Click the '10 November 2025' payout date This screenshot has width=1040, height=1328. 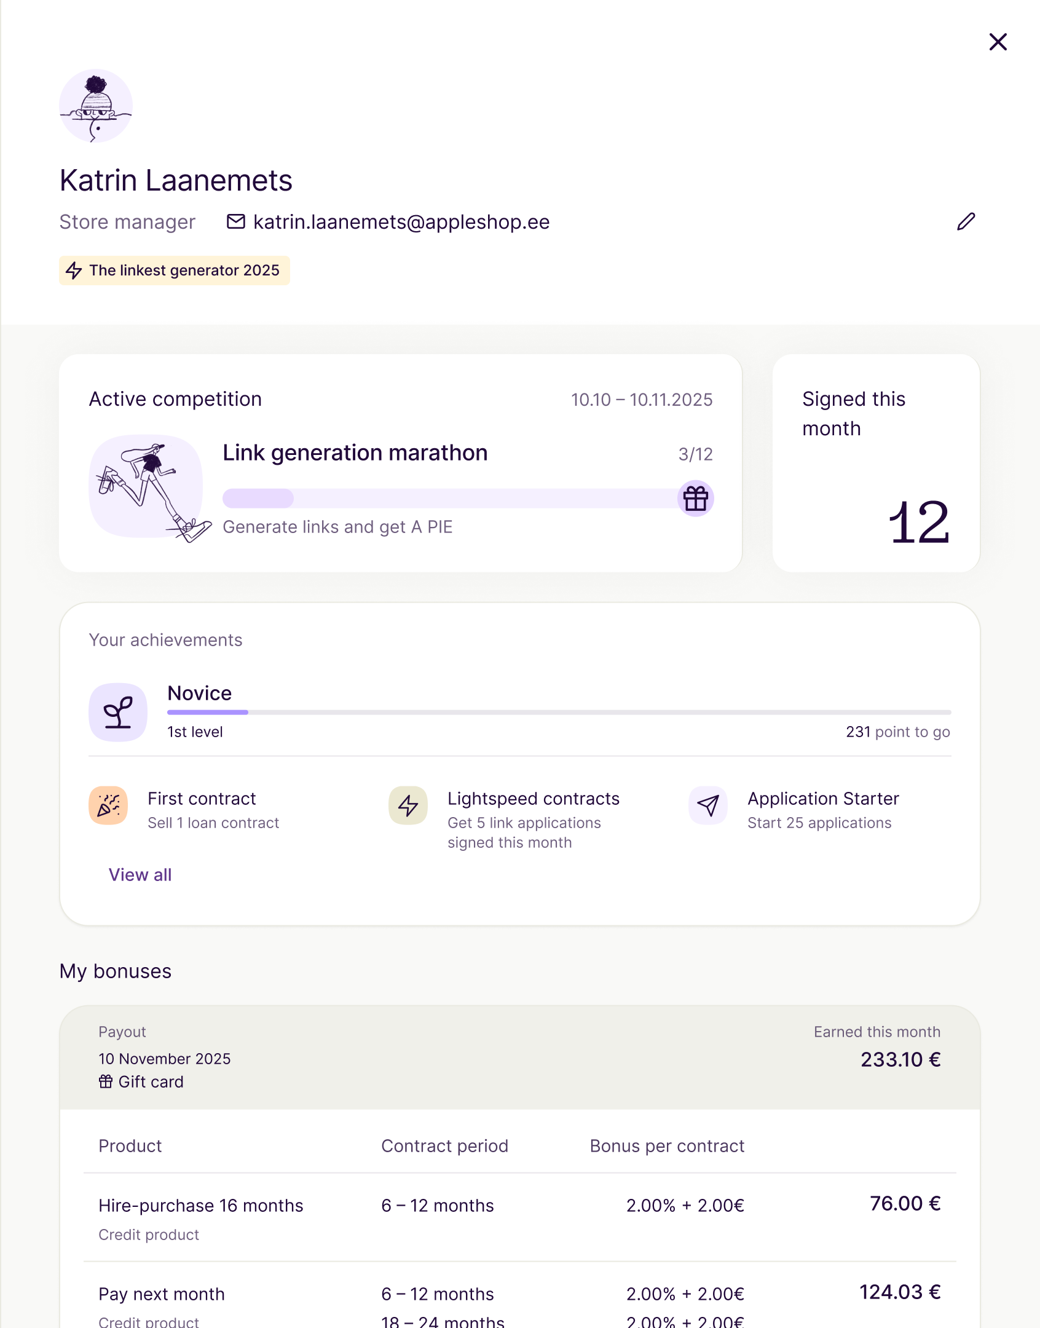(165, 1059)
